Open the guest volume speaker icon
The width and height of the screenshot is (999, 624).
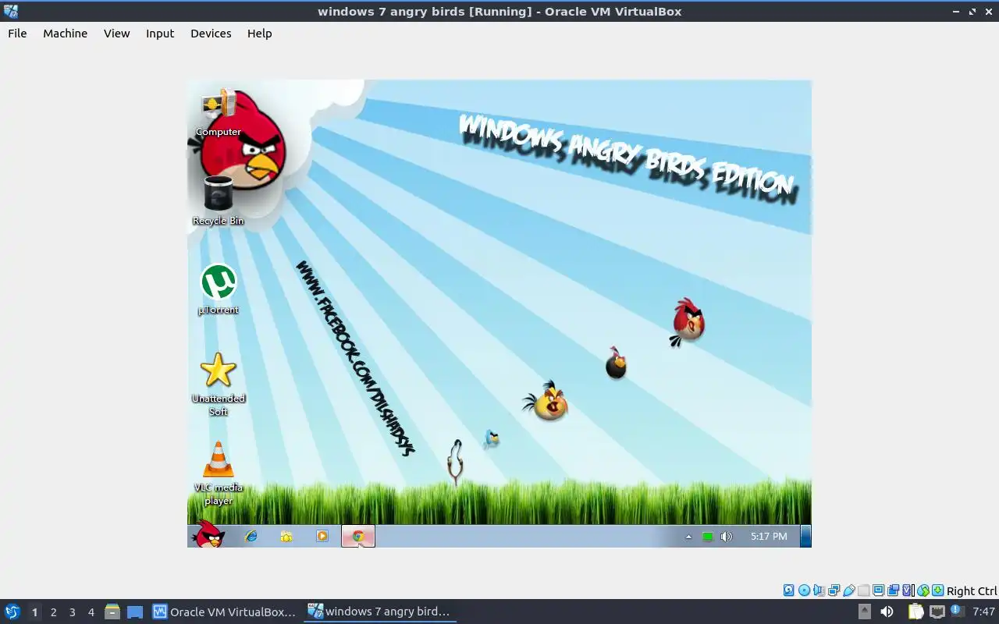pyautogui.click(x=727, y=537)
